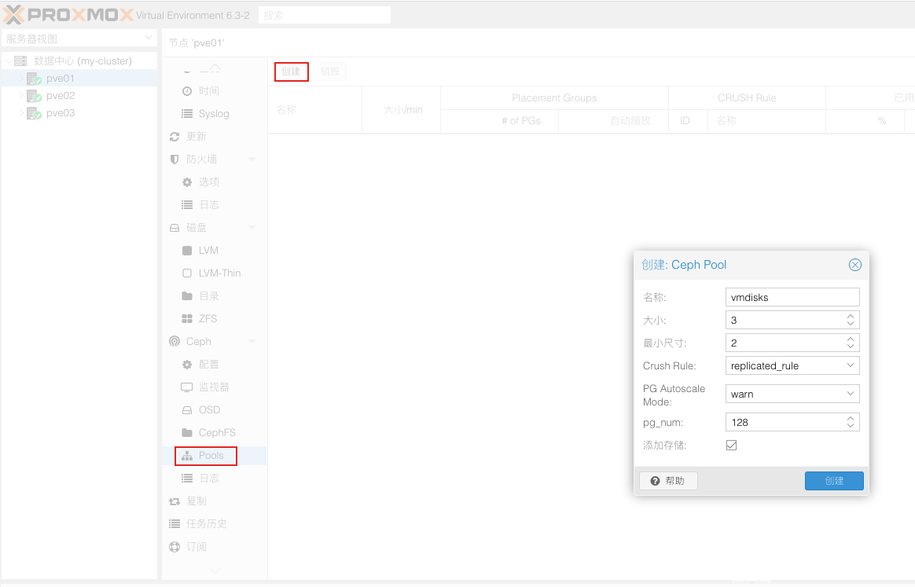This screenshot has height=587, width=915.
Task: Click the pve03 node icon
Action: [x=34, y=113]
